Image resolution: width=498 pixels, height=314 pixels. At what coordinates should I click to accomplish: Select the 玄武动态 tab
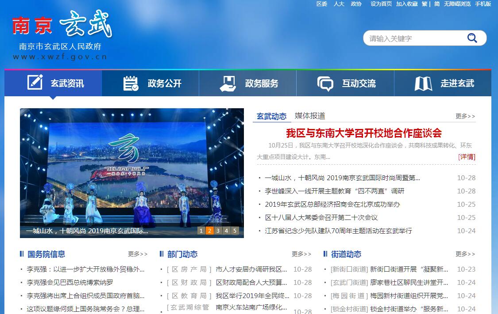(272, 116)
